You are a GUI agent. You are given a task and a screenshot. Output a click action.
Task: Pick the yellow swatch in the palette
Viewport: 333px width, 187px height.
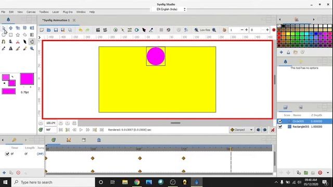tap(288, 34)
